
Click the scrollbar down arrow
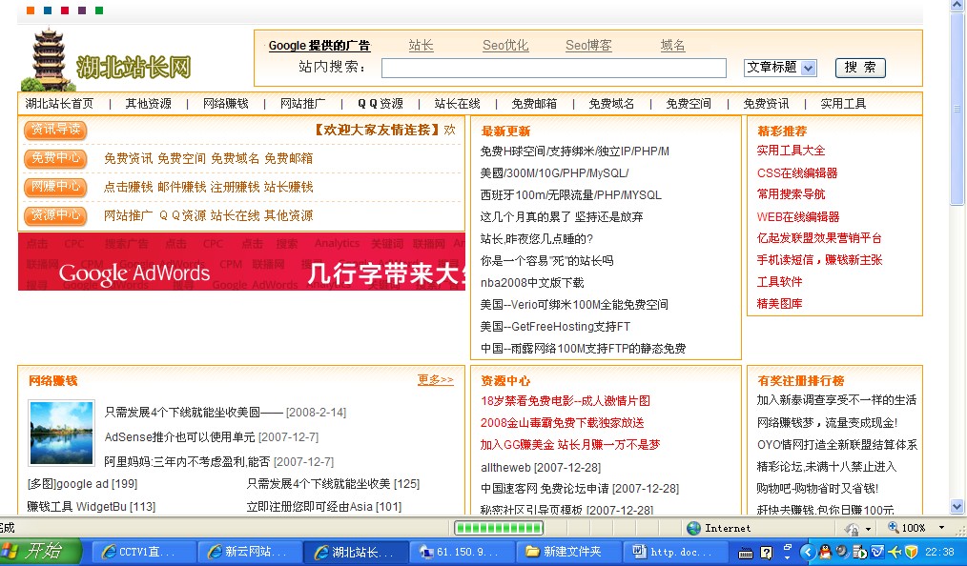tap(957, 507)
